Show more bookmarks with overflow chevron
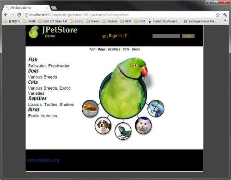Viewport: 231px width, 180px height. 225,20
